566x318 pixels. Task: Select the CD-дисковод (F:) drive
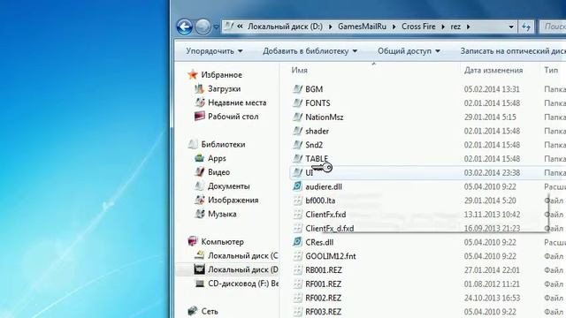point(243,284)
